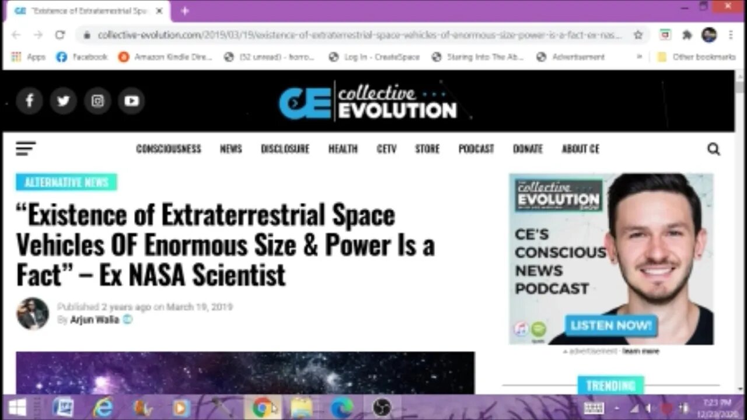The width and height of the screenshot is (747, 420).
Task: Open Apps bookmark shortcut
Action: [x=28, y=57]
